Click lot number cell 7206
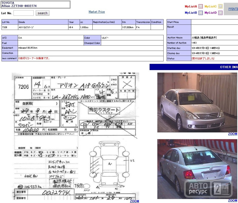Viewport: 238px width, 203px height. [10, 27]
